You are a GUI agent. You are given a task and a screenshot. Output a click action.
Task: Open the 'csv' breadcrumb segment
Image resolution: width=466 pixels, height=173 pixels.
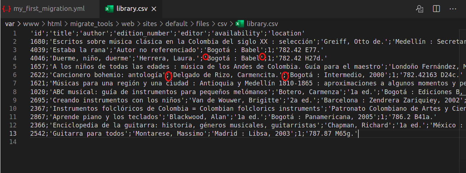tap(222, 24)
